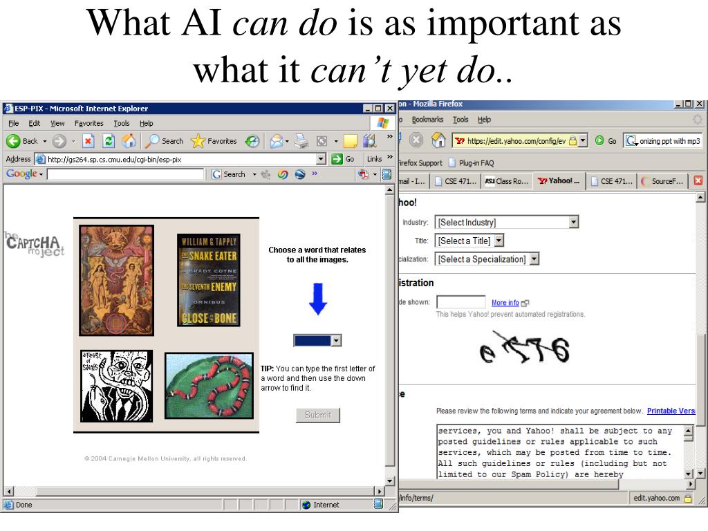Refresh the page in Internet Explorer
708x531 pixels.
(x=109, y=141)
